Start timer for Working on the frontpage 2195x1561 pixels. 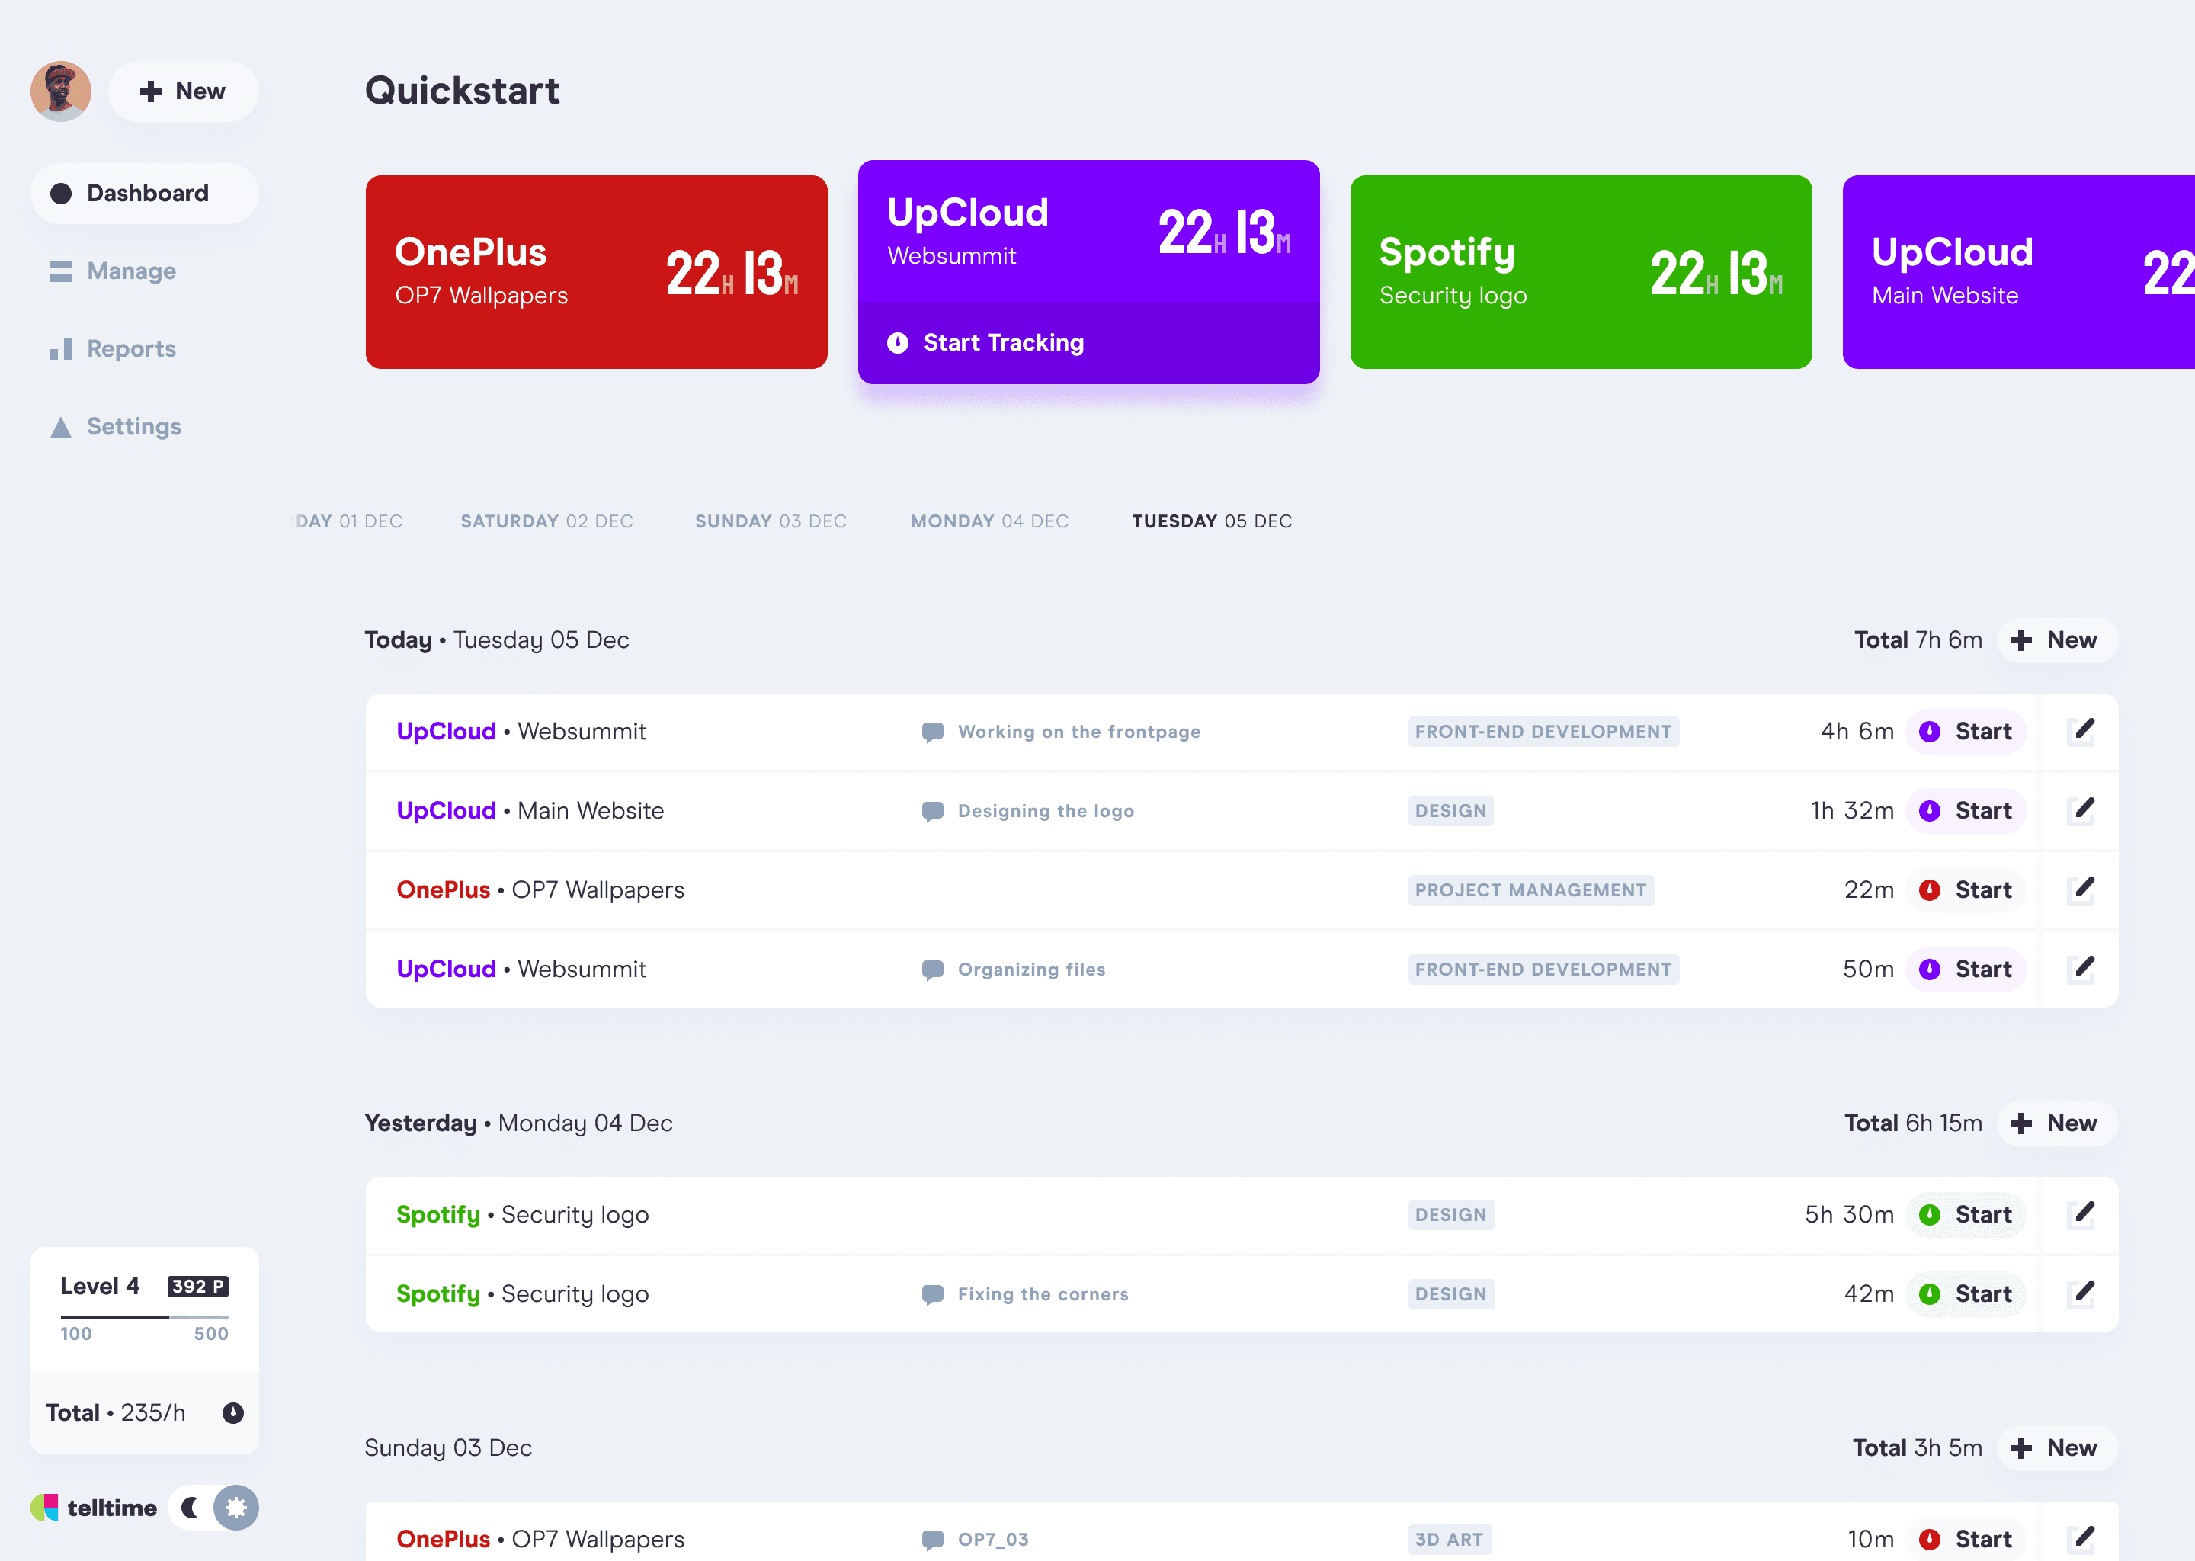[1966, 732]
